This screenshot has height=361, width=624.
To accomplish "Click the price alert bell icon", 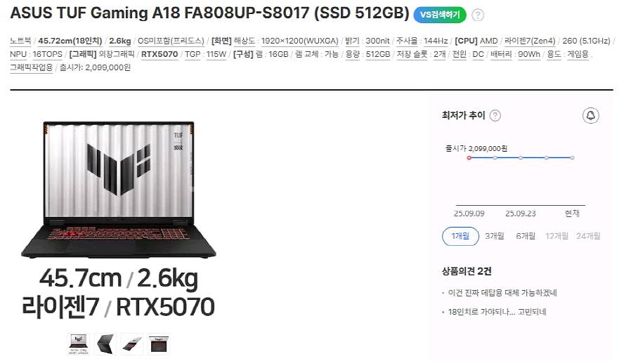I will coord(590,116).
